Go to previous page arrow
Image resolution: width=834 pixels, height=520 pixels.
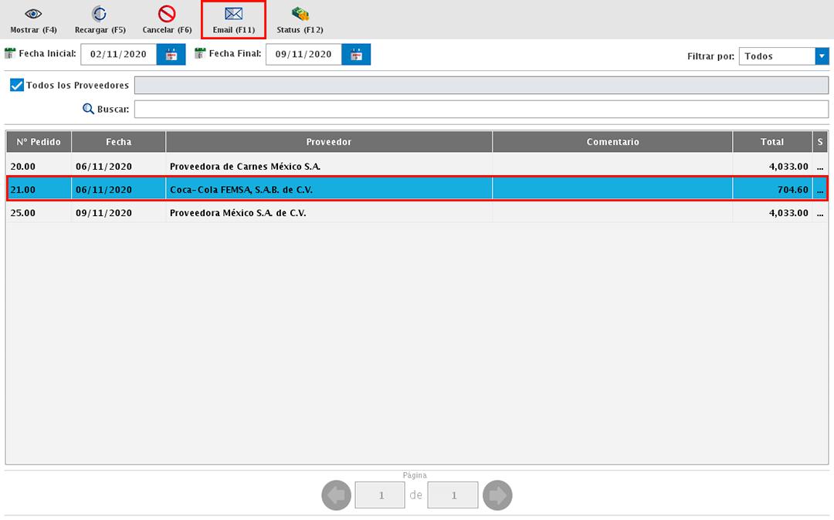coord(336,495)
